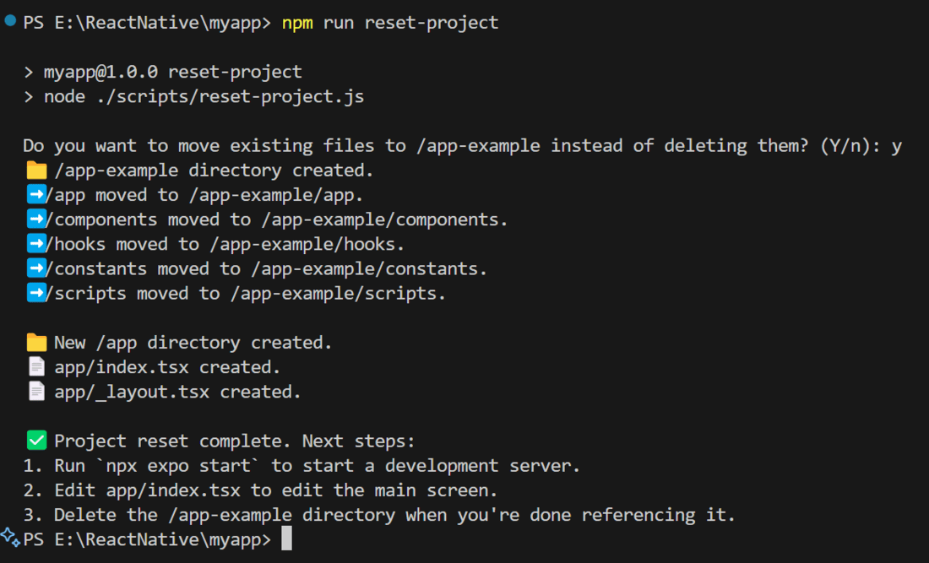Image resolution: width=929 pixels, height=563 pixels.
Task: Click the page icon beside 'app/_layout.tsx created'
Action: pyautogui.click(x=36, y=392)
